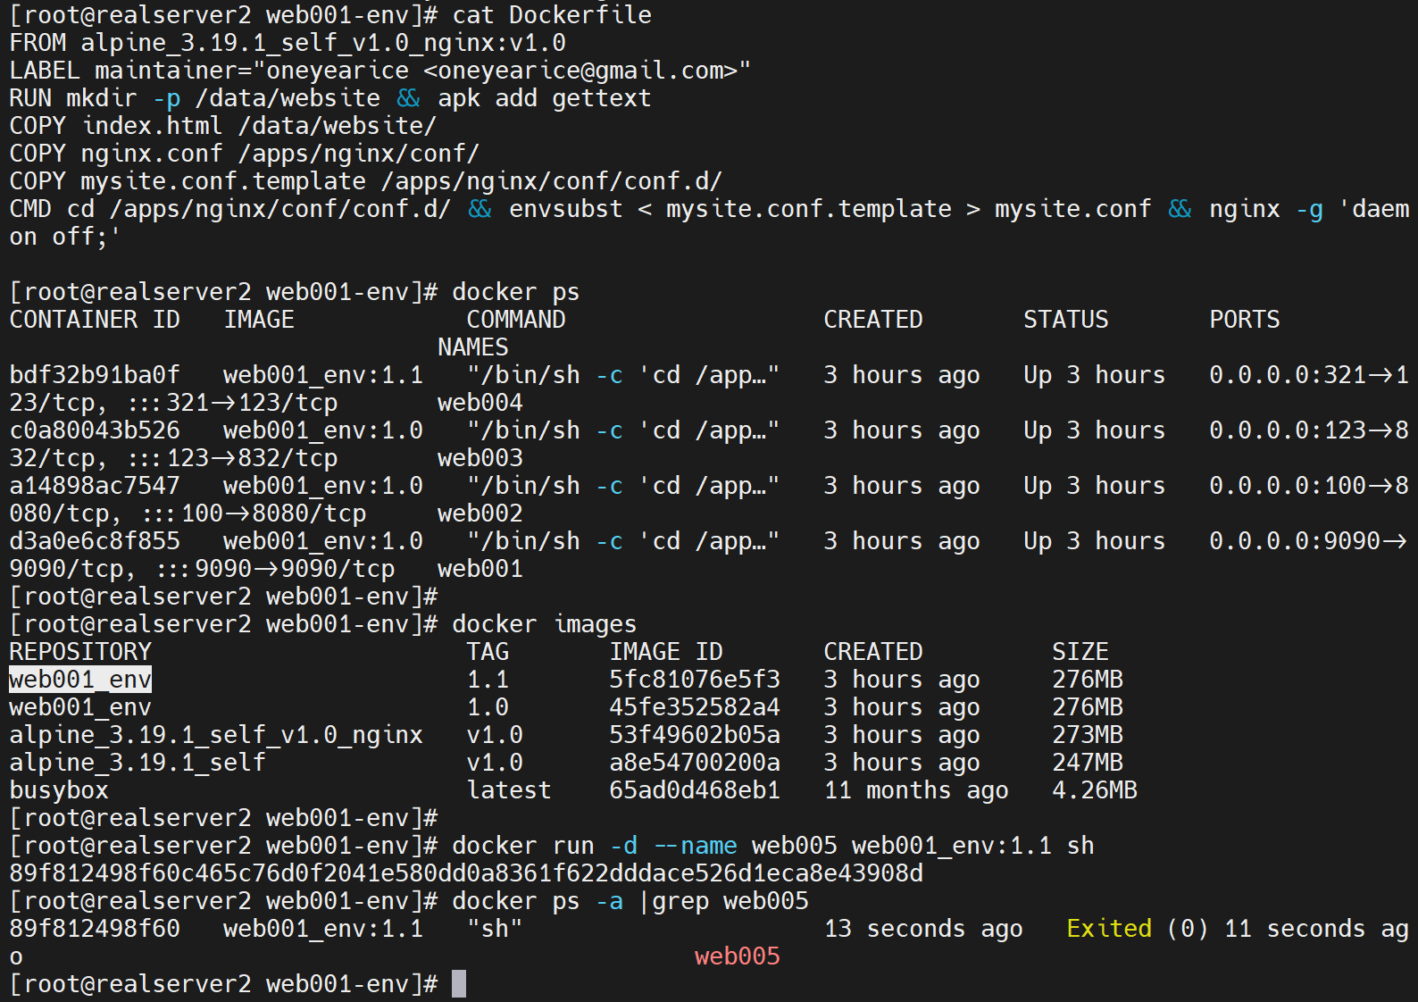Click container ID c0a80043b526
The height and width of the screenshot is (1002, 1418).
(x=94, y=430)
